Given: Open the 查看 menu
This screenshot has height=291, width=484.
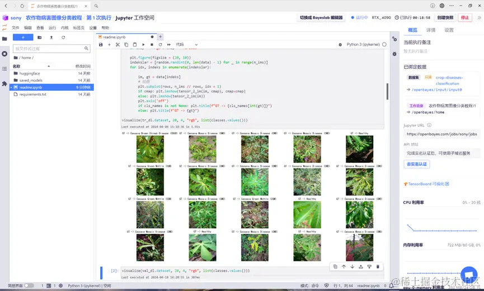Looking at the screenshot, I should click(40, 28).
